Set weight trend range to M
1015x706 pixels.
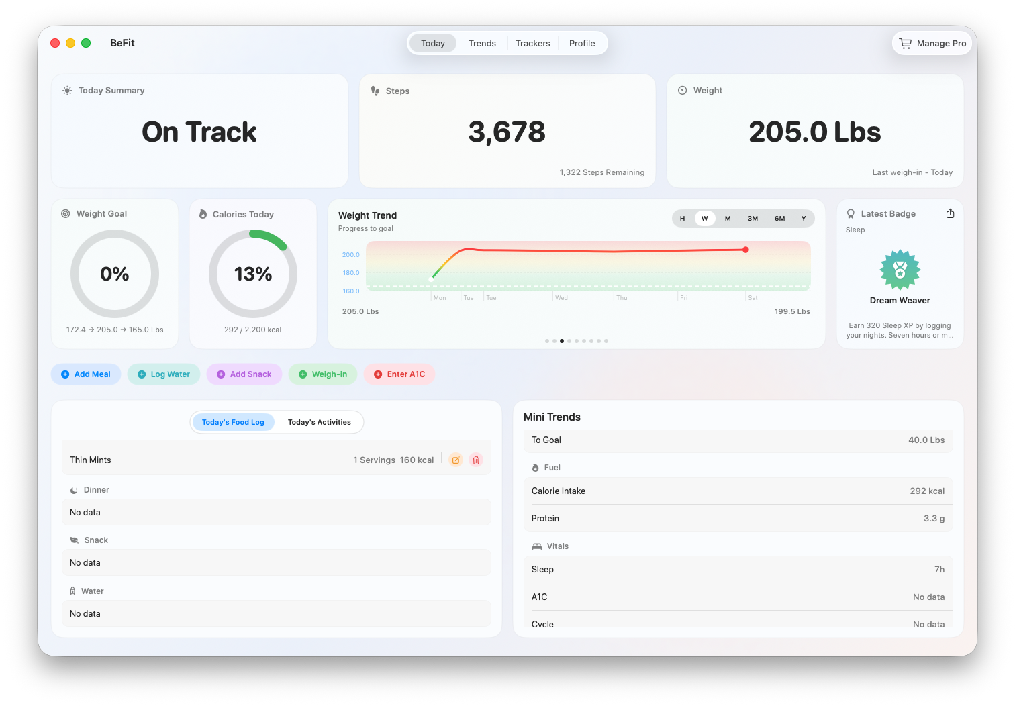coord(728,219)
